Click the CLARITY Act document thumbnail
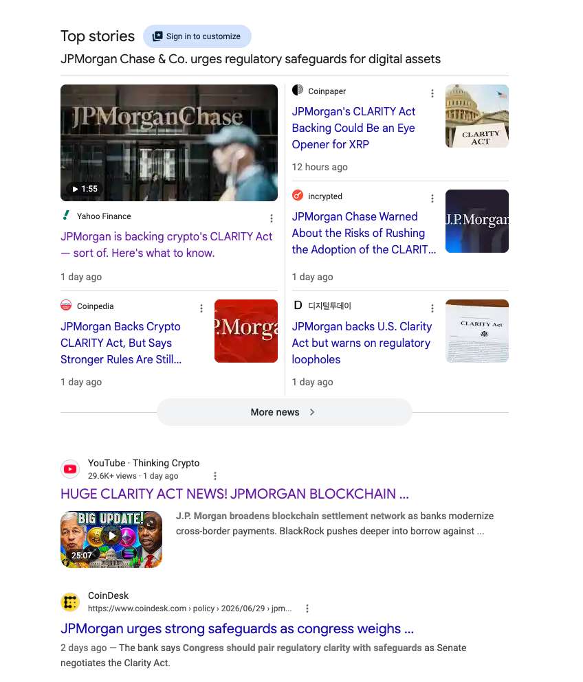The image size is (583, 682). pos(476,331)
